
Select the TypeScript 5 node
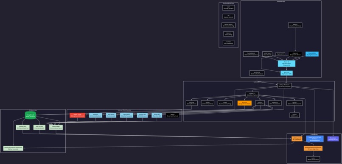[280, 54]
